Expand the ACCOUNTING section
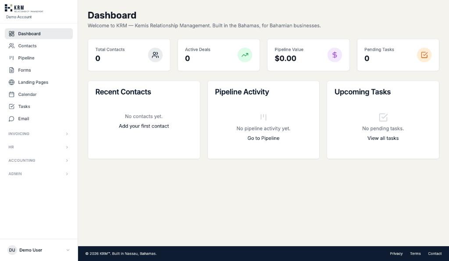Image resolution: width=449 pixels, height=261 pixels. [38, 160]
